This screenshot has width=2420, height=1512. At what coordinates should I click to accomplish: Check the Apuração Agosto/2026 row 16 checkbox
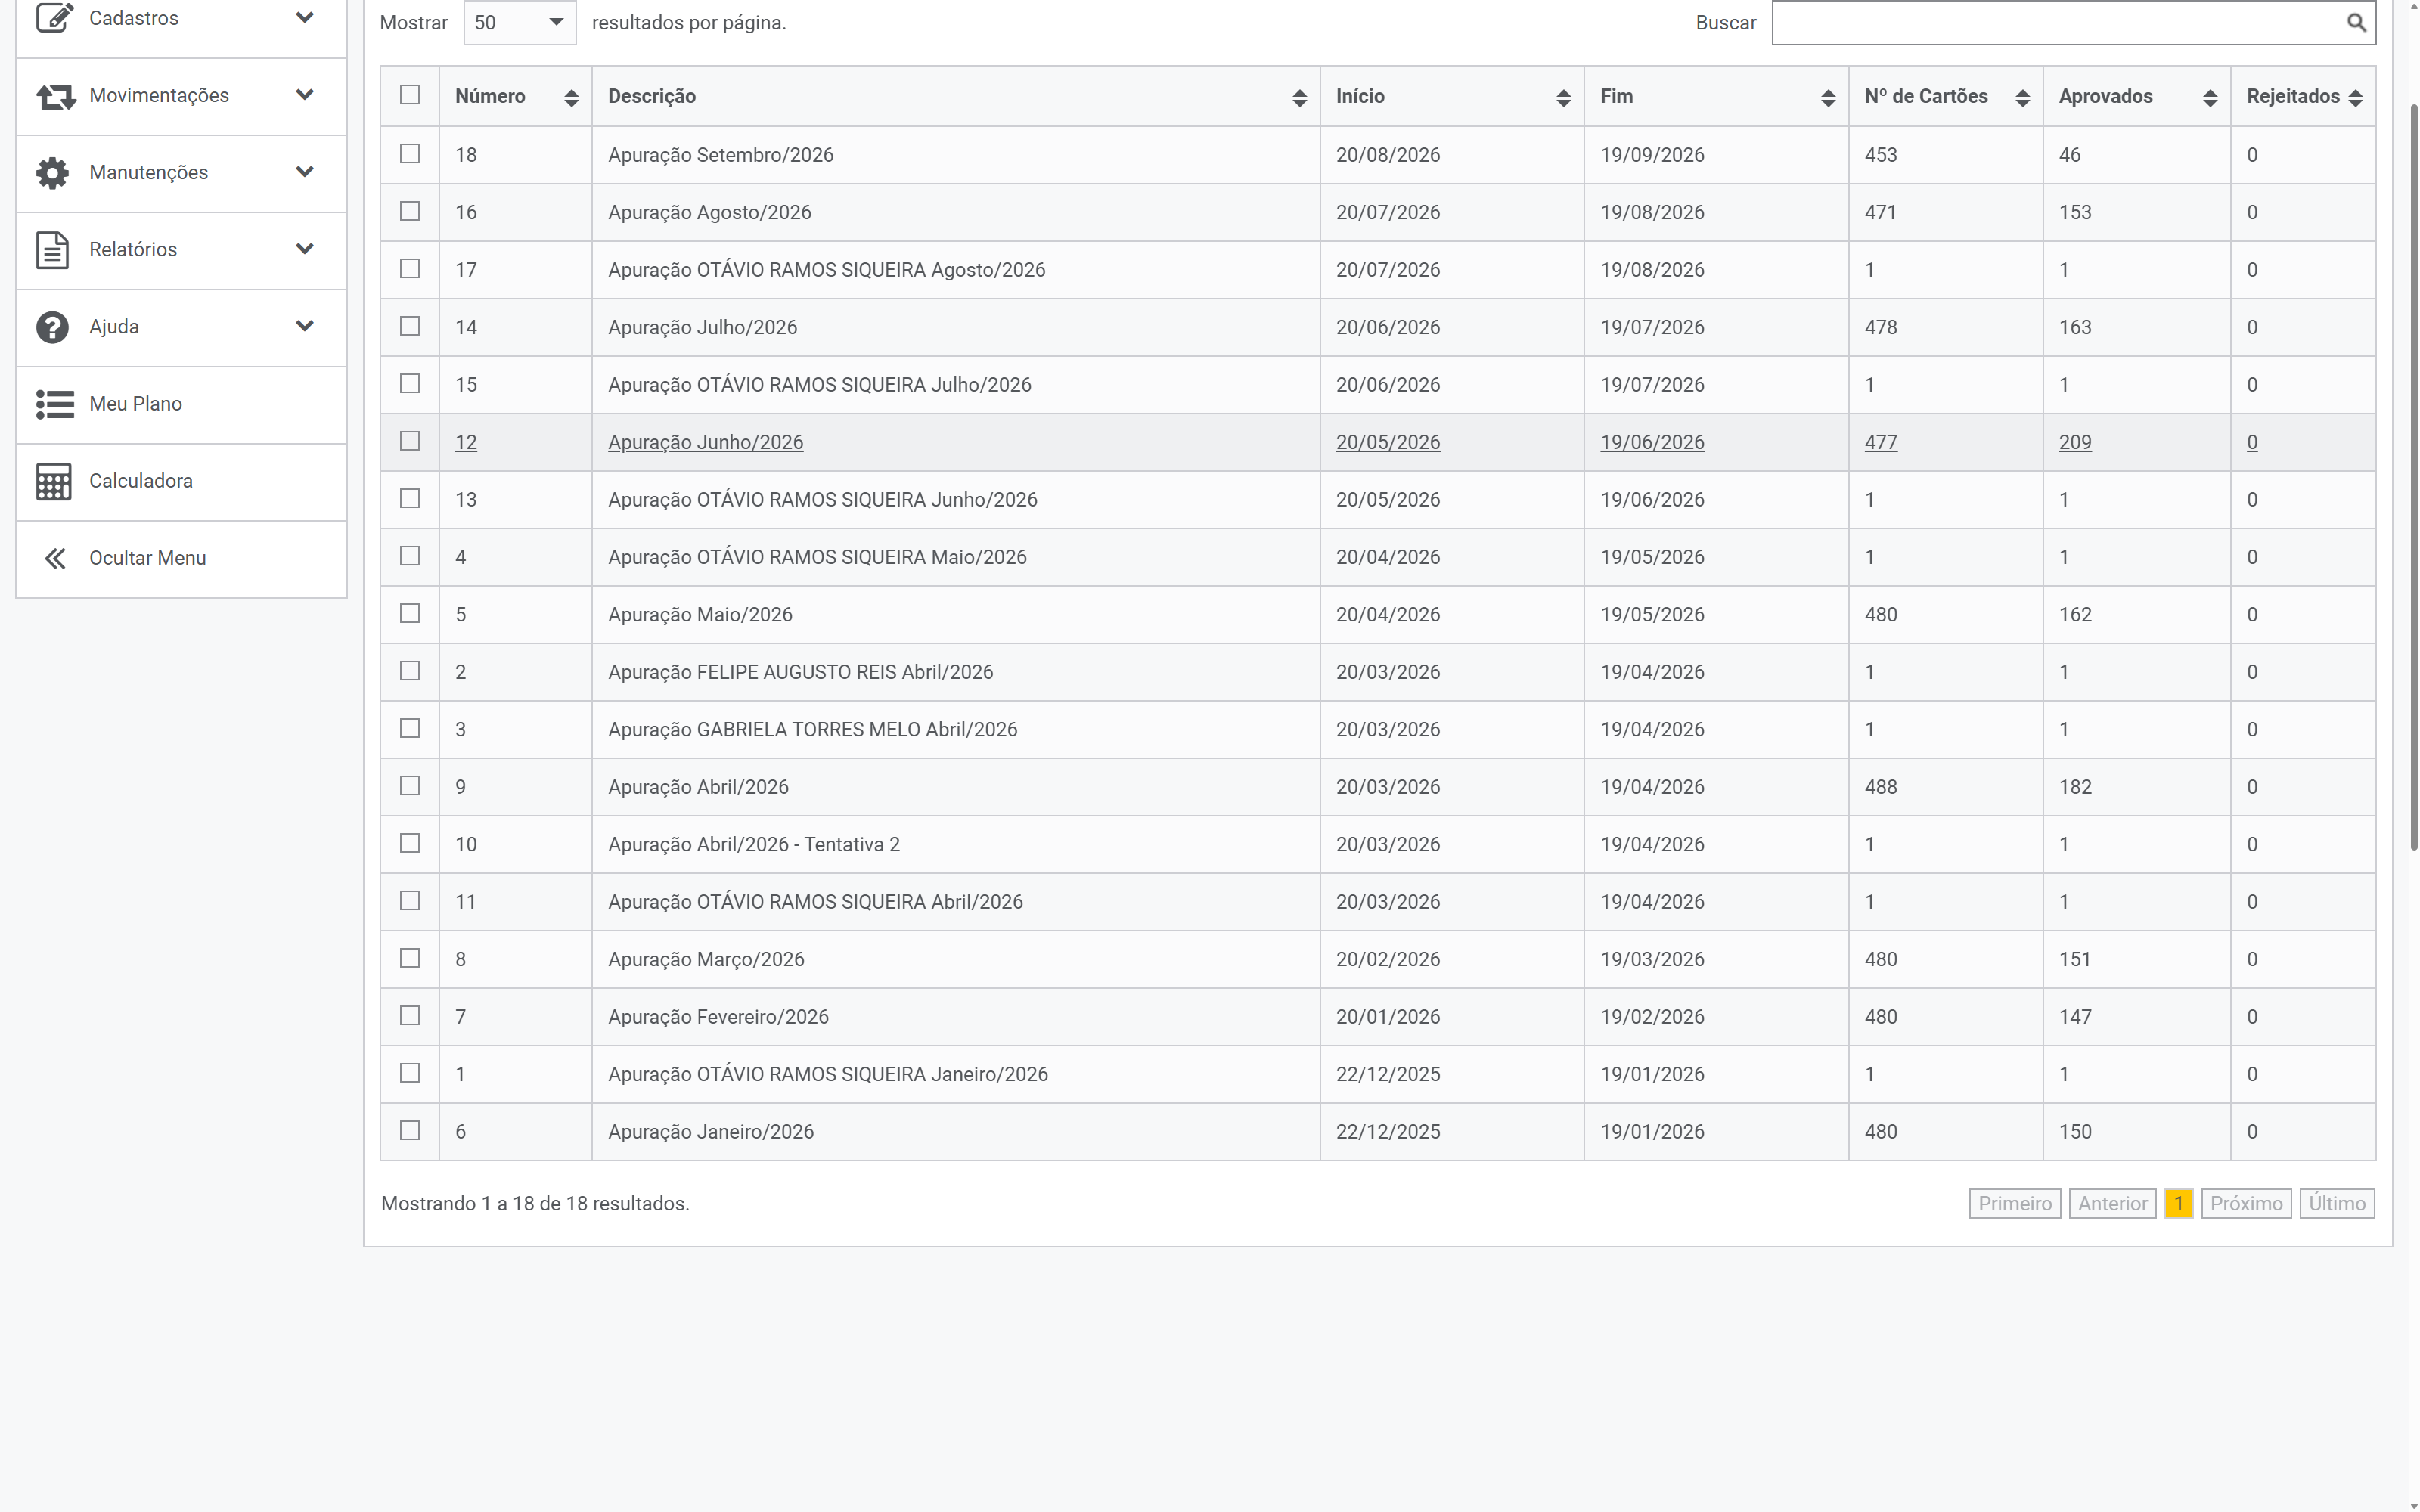pos(410,211)
